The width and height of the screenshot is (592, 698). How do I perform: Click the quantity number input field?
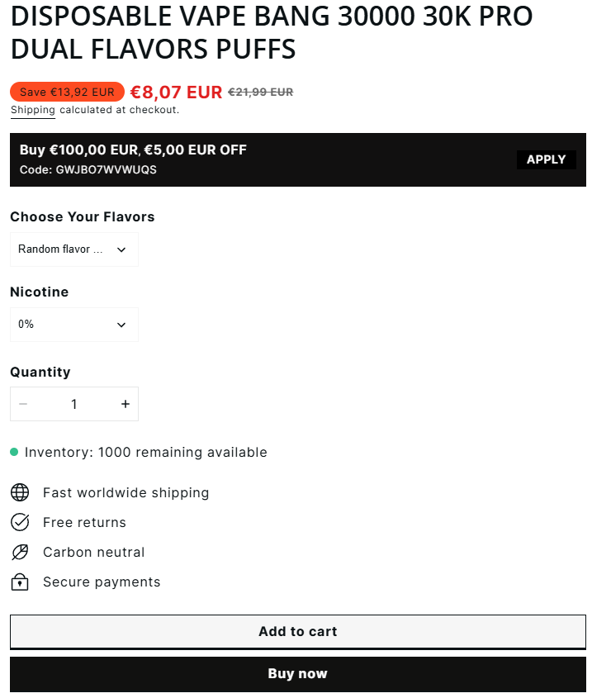[x=74, y=404]
